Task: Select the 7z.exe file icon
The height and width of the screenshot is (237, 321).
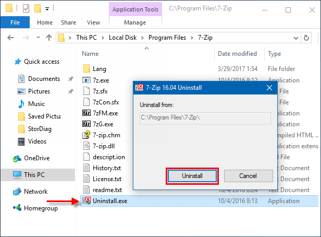Action: click(87, 80)
